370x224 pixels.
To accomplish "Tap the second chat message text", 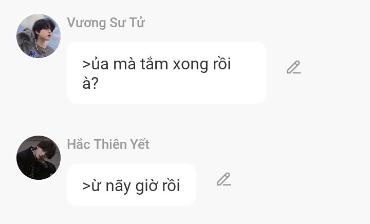I will point(131,185).
